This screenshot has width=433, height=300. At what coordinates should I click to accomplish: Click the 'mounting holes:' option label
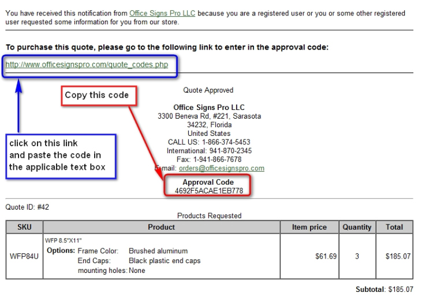102,271
